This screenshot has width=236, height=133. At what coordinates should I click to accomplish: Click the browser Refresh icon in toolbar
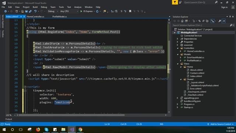pos(97,11)
